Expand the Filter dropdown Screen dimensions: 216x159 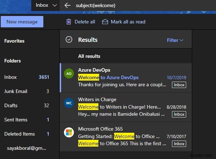click(x=175, y=40)
